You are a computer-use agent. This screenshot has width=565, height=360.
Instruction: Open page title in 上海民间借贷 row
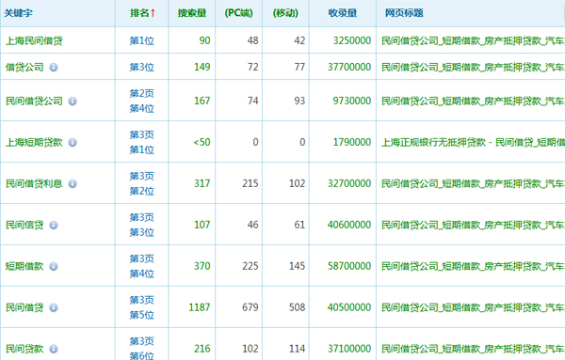[473, 40]
